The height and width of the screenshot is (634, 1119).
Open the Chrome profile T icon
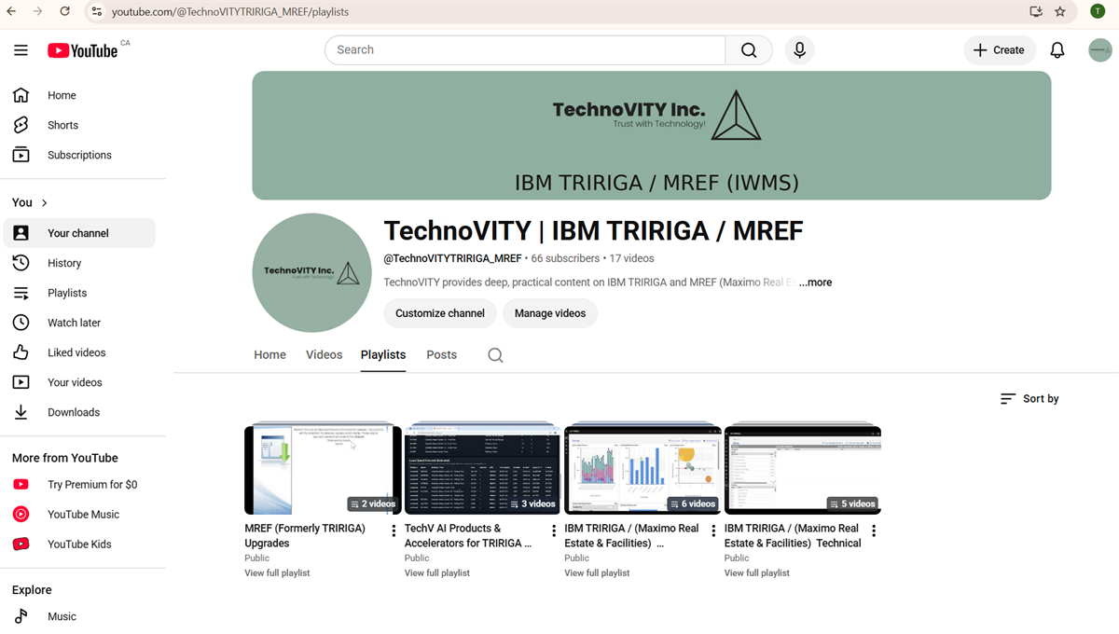click(x=1098, y=12)
